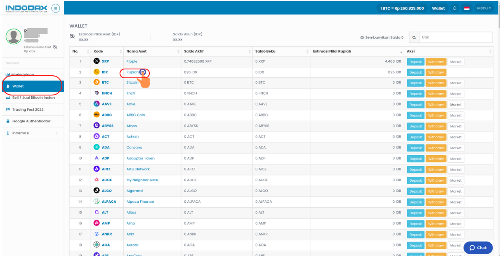Sort table by the Saldo Beku column
Image resolution: width=501 pixels, height=257 pixels.
tap(281, 51)
